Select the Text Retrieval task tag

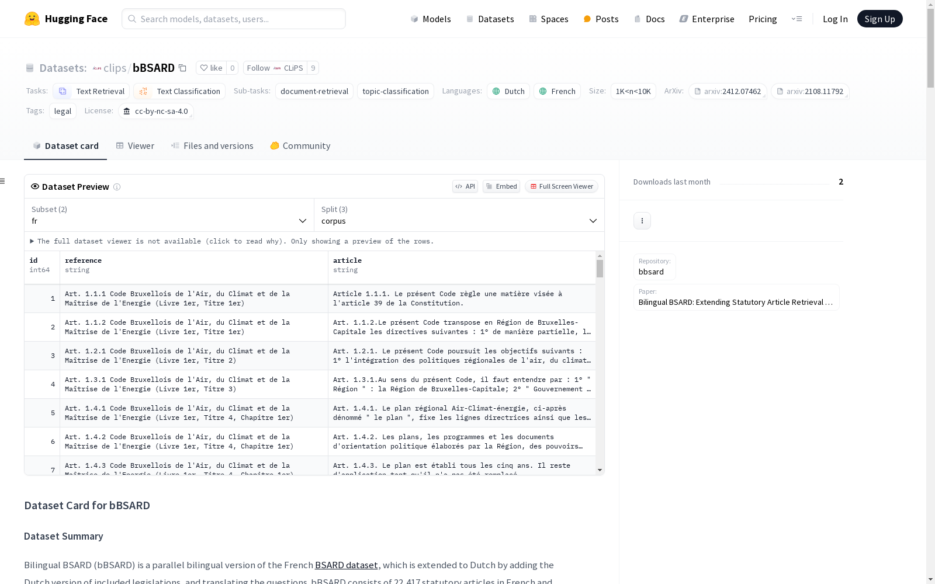[91, 91]
